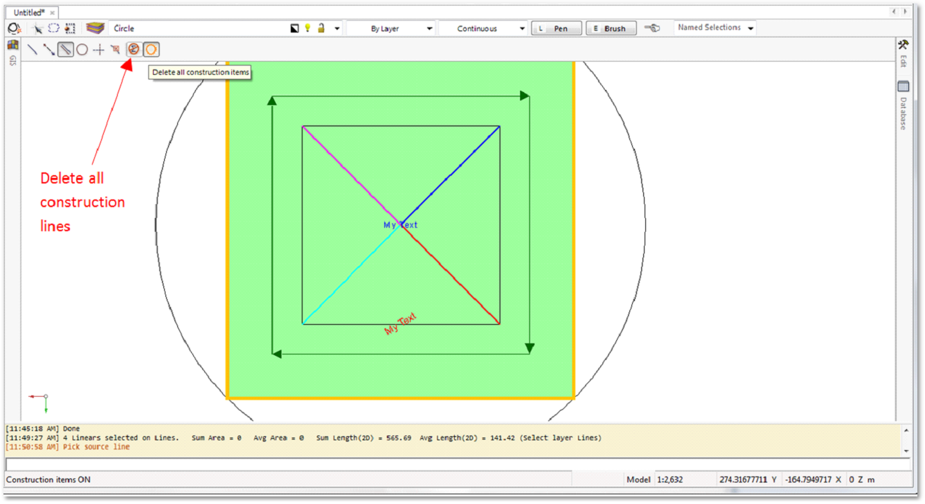Select the construction circle tool
925x504 pixels.
[x=82, y=50]
